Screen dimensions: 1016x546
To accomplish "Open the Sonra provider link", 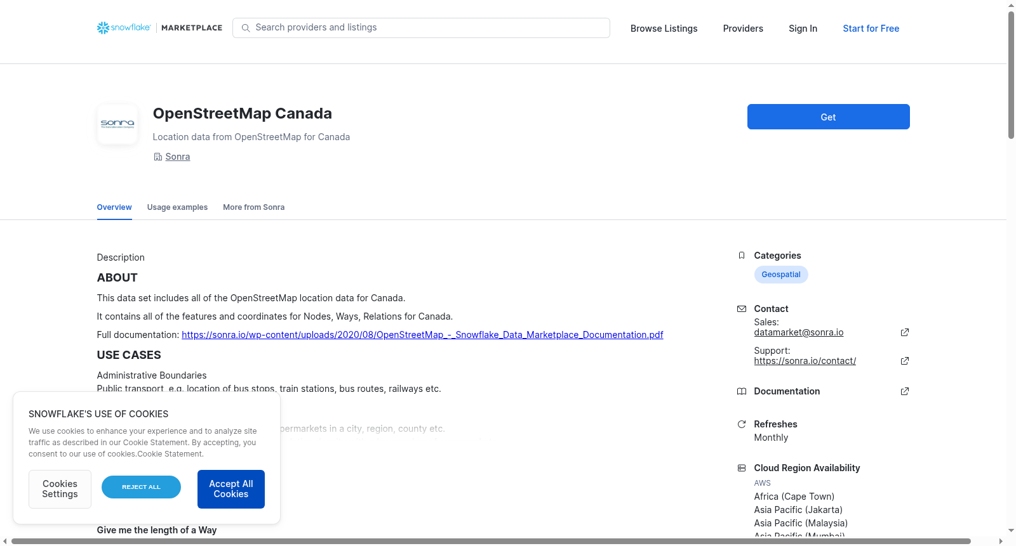I will (x=177, y=157).
